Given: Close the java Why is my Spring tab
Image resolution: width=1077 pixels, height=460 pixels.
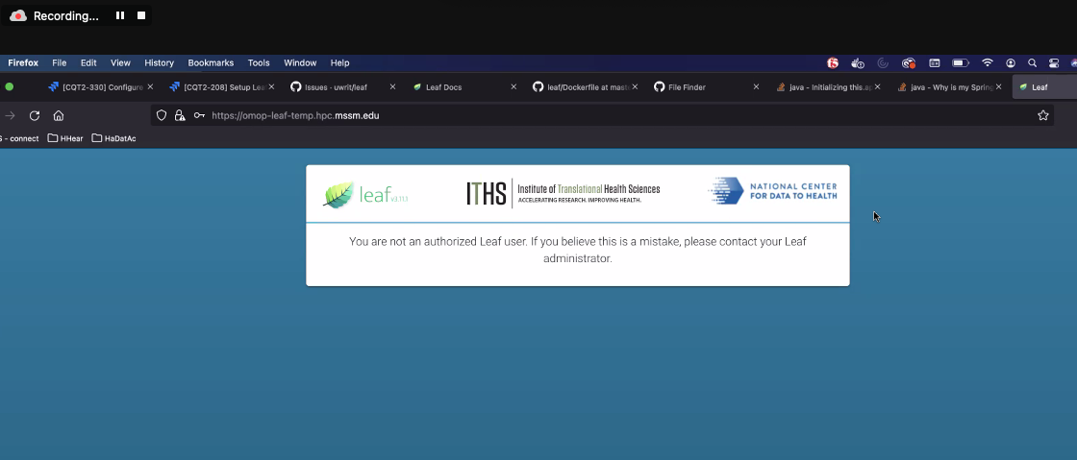Looking at the screenshot, I should [x=999, y=87].
